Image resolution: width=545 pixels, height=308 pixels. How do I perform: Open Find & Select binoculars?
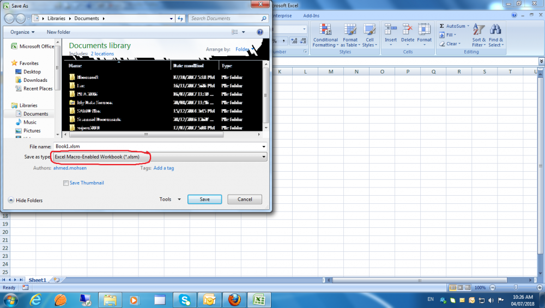coord(495,35)
